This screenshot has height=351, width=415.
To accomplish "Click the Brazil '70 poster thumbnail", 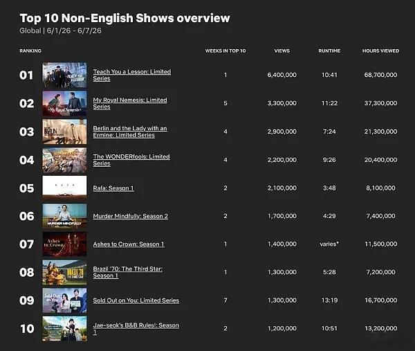I will [x=64, y=272].
